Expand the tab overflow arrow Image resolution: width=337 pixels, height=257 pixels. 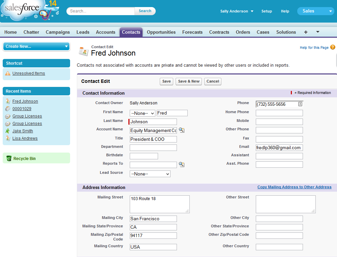pyautogui.click(x=318, y=32)
